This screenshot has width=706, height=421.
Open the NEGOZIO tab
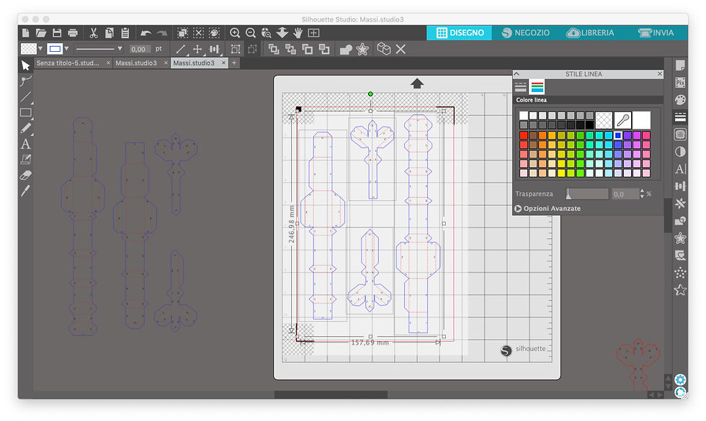[x=525, y=33]
